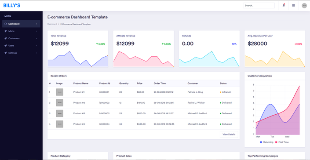Toggle the Returning legend series
Screen dimensions: 310x160
point(266,142)
